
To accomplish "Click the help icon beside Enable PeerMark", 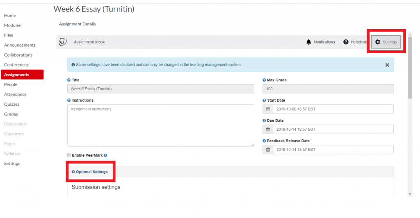I will [105, 155].
